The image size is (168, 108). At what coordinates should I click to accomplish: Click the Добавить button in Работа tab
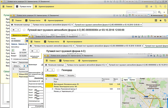click(17, 65)
